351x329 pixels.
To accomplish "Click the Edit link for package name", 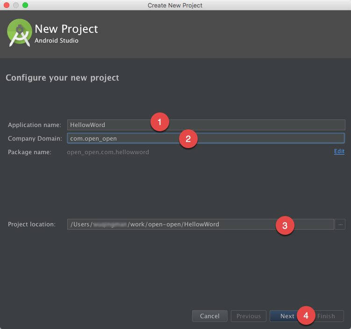I will 339,151.
